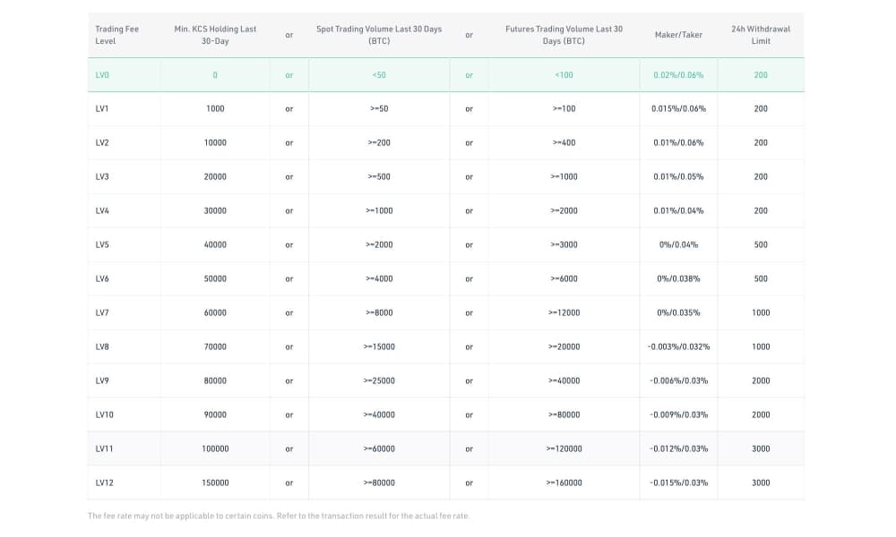The image size is (896, 537).
Task: Click futures volume '>=3000'
Action: [564, 244]
